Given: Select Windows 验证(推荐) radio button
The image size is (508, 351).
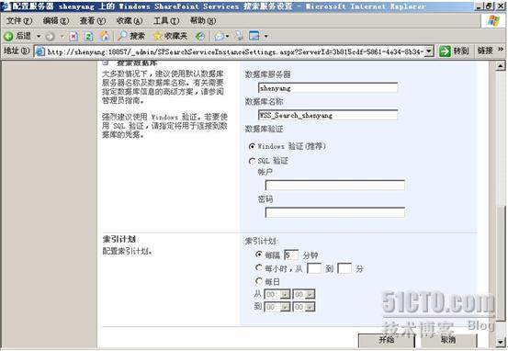Looking at the screenshot, I should 252,146.
